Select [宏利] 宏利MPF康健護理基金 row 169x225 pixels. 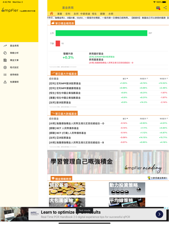pyautogui.click(x=108, y=88)
